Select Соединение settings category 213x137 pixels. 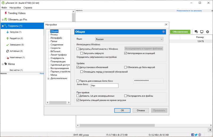[x=57, y=45]
